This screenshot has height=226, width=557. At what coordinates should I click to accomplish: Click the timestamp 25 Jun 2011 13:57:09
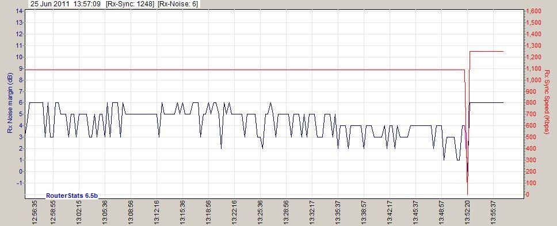coord(66,4)
